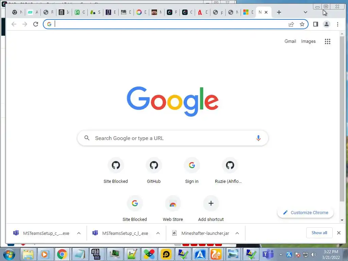Switch to the red Adobe icon tab
This screenshot has height=261, width=348.
(203, 12)
